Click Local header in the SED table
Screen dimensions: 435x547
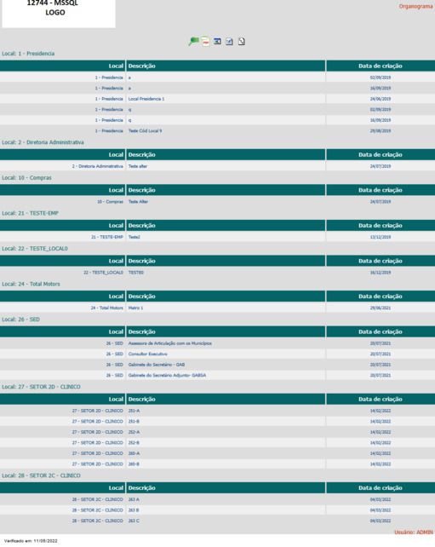63,331
